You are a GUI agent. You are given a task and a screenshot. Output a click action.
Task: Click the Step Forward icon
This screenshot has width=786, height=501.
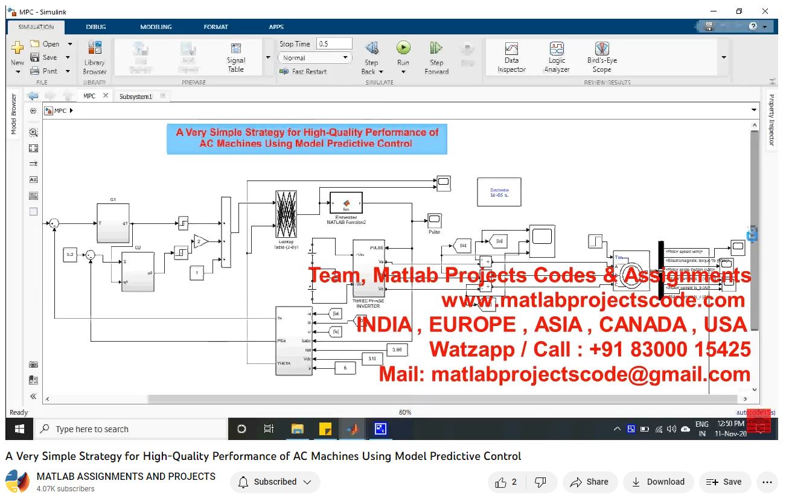coord(436,48)
